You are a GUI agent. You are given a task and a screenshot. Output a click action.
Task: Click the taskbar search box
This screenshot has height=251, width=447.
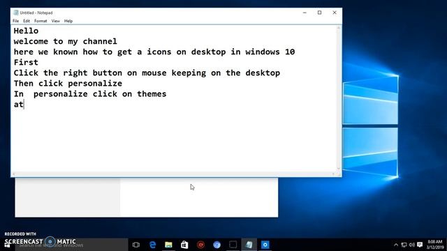[x=71, y=245]
